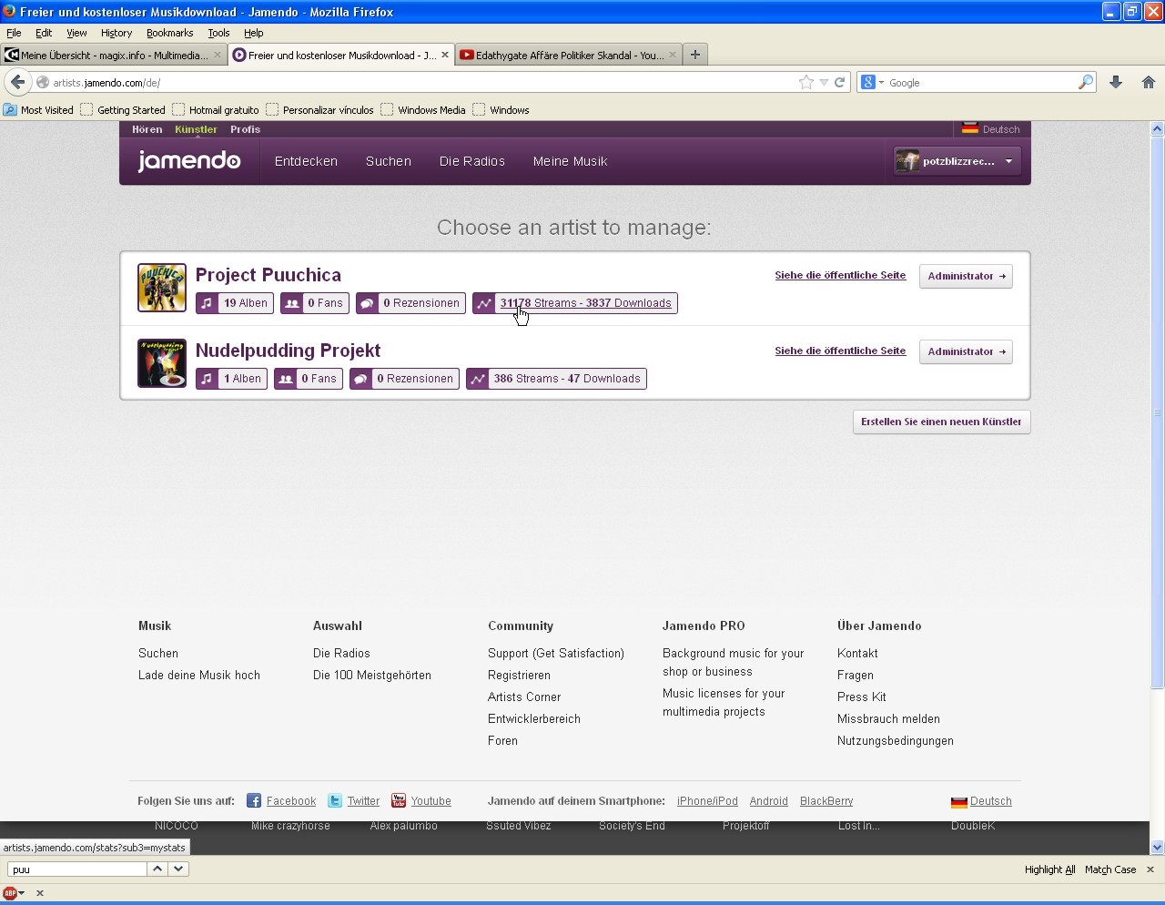Click the bookmark star in the address bar
Screen dimensions: 1165x905
(x=805, y=82)
